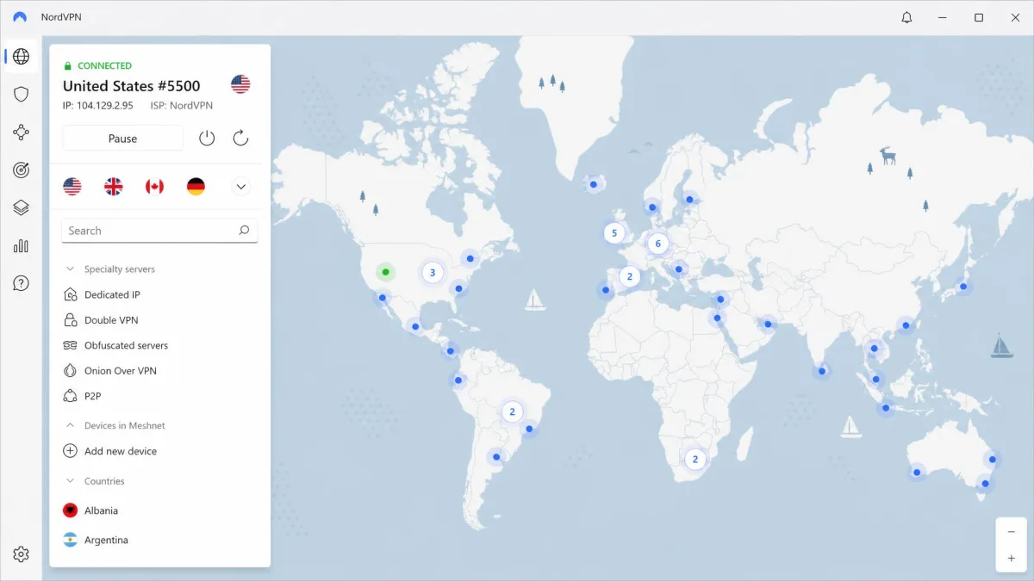Quick connect to Germany flag
The height and width of the screenshot is (581, 1034).
196,186
